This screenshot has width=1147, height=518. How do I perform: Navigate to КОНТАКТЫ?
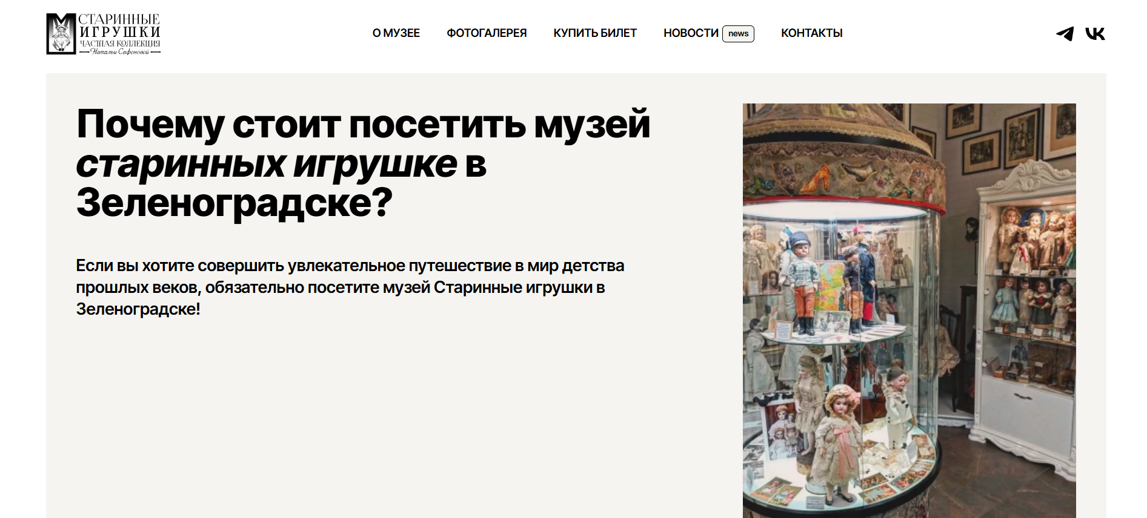coord(812,33)
